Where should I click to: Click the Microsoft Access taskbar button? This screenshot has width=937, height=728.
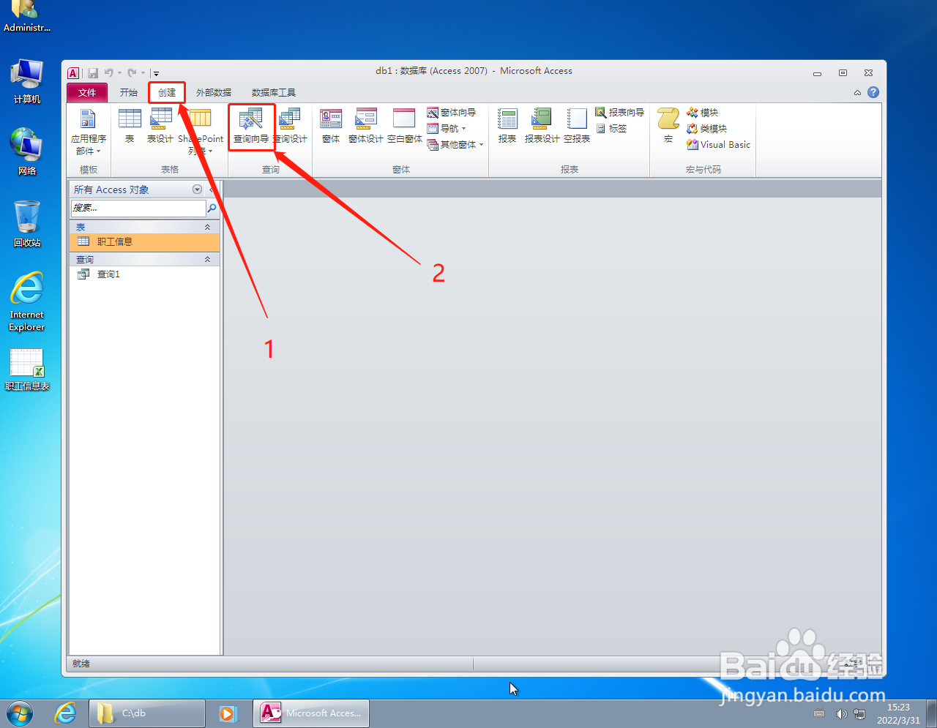(311, 713)
